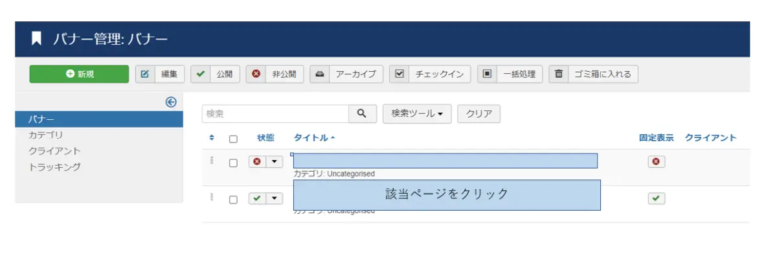Click the drag handle of the published banner row
Image resolution: width=777 pixels, height=278 pixels.
point(212,197)
